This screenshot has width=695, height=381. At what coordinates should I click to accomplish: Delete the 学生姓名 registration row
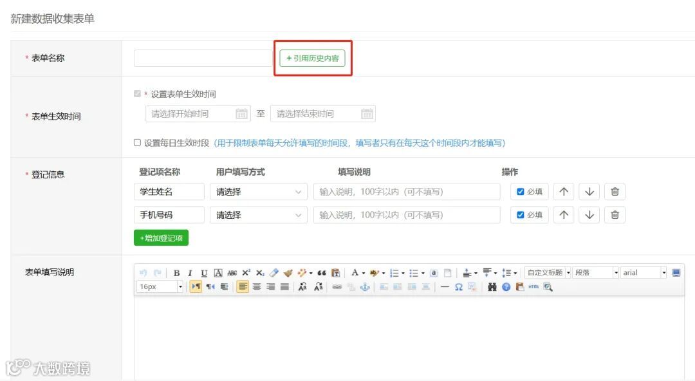pyautogui.click(x=615, y=192)
